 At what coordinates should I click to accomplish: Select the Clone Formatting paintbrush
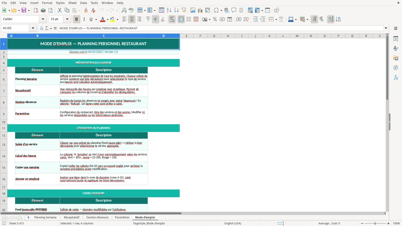[86, 10]
